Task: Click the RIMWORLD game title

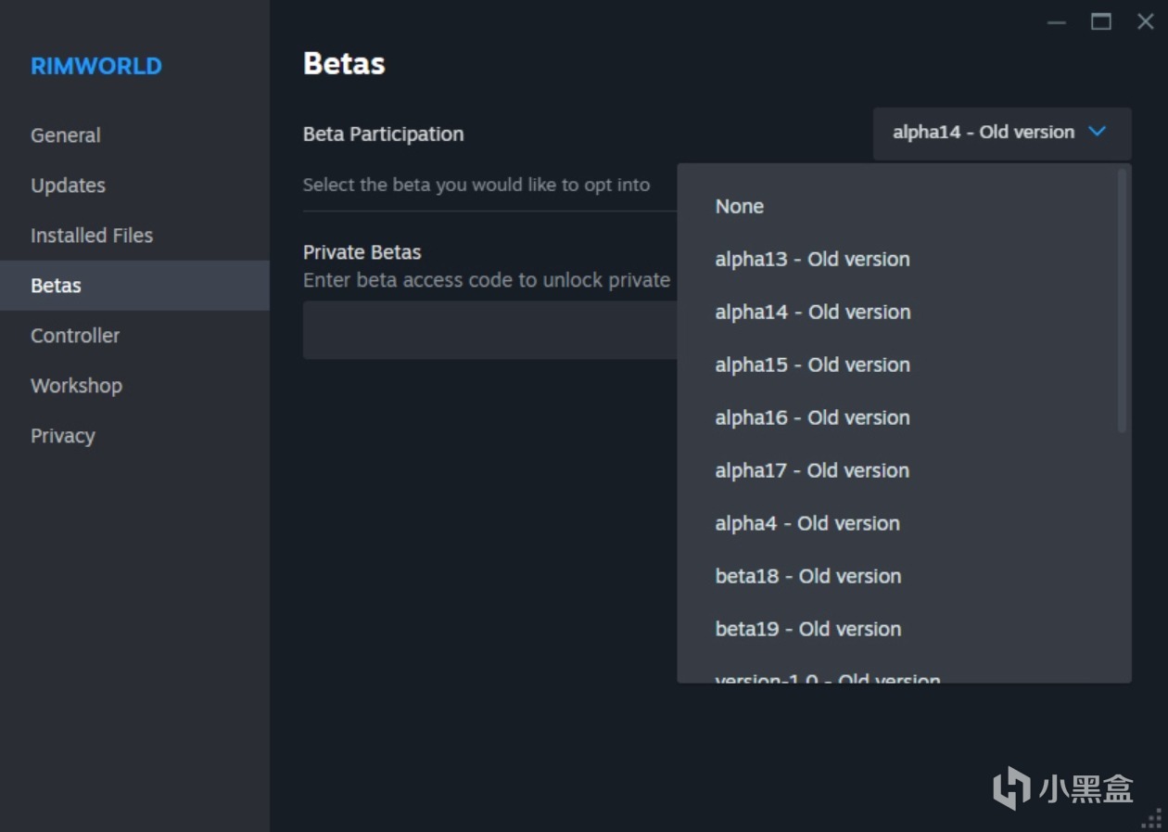Action: (x=96, y=67)
